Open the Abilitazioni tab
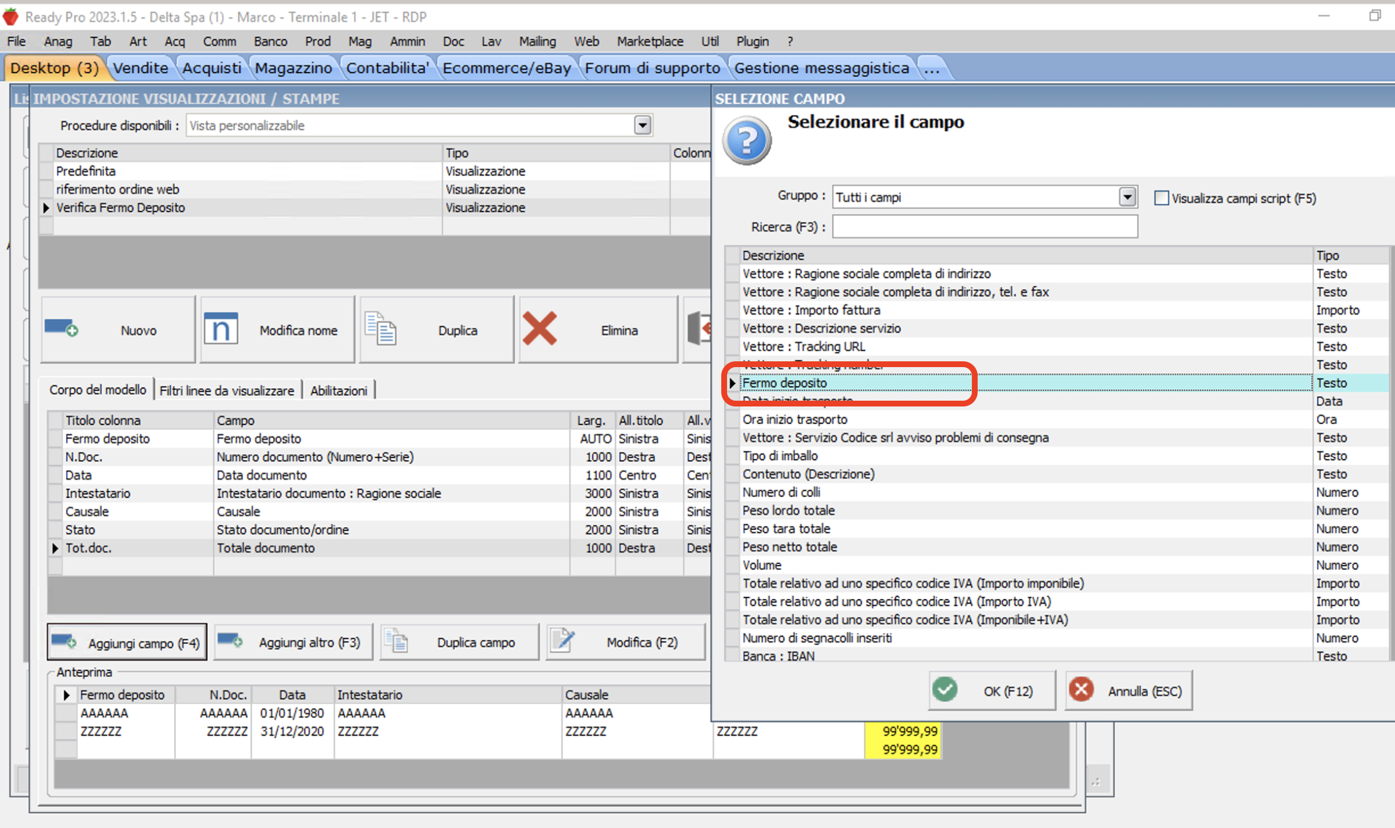This screenshot has height=828, width=1395. tap(339, 390)
